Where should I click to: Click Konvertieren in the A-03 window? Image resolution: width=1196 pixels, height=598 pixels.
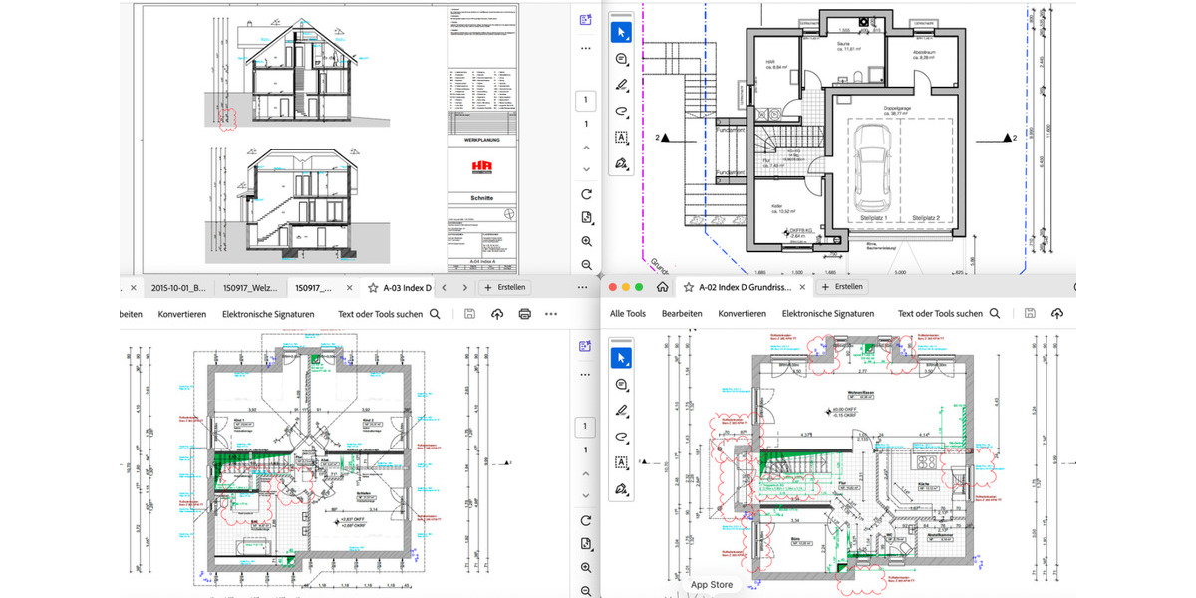(181, 314)
